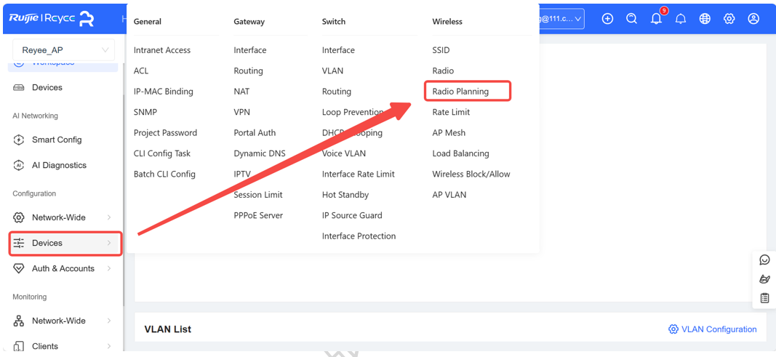Open Batch CLI Config menu item

pyautogui.click(x=164, y=174)
